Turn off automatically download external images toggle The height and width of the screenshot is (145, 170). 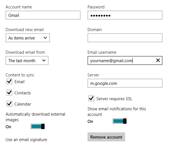click(x=38, y=127)
